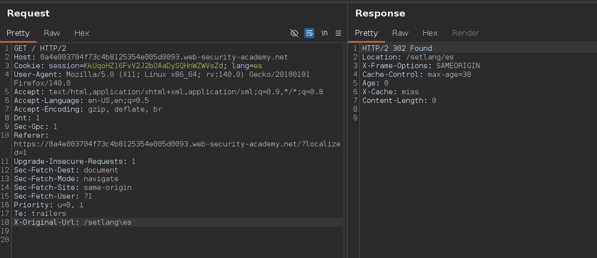Screen dimensions: 597x258
Task: Switch to the Response Raw tab
Action: click(x=400, y=33)
